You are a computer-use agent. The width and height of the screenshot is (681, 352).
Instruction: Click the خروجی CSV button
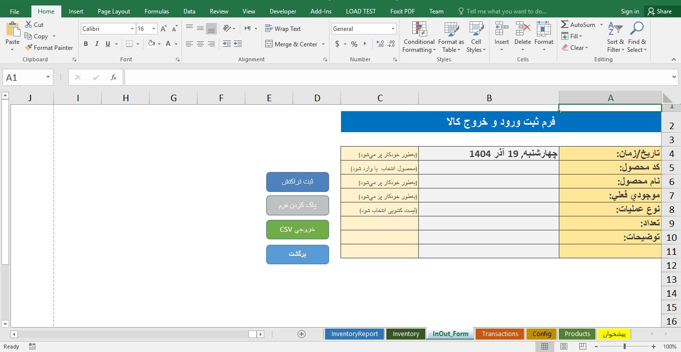pos(297,229)
